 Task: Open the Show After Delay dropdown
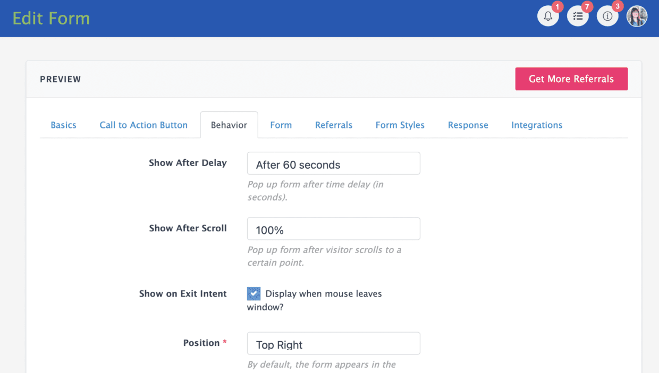tap(334, 163)
